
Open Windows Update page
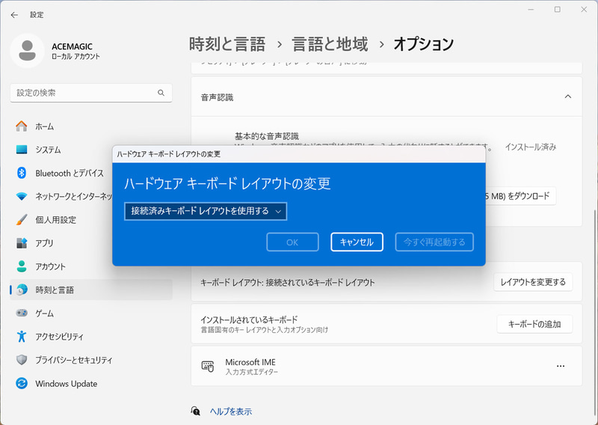(x=91, y=383)
